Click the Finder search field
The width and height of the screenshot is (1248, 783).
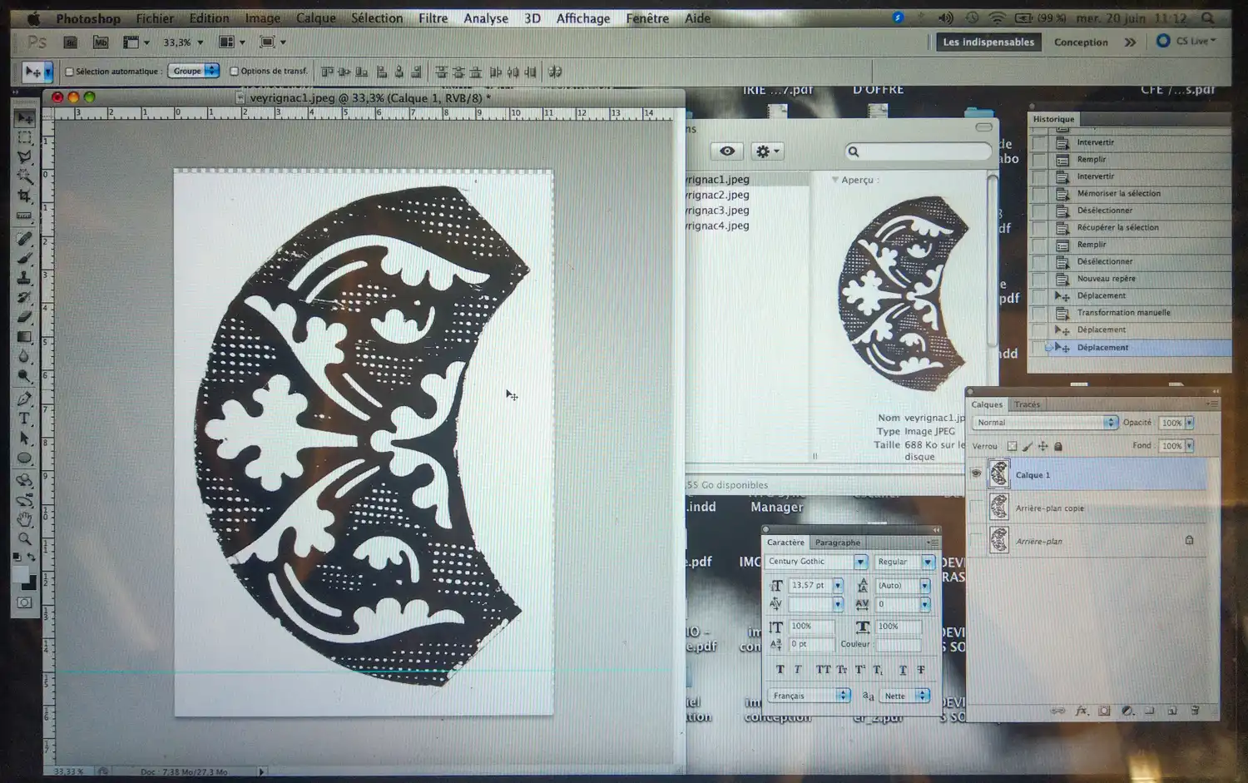[919, 151]
